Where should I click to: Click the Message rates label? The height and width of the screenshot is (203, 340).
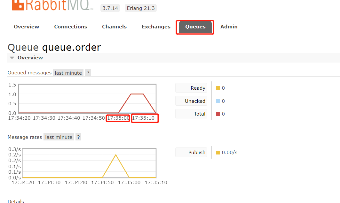[x=25, y=137]
